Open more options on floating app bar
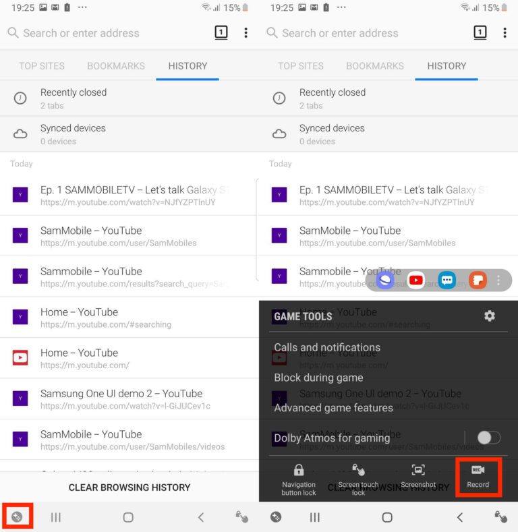Viewport: 518px width, 532px height. tap(499, 280)
